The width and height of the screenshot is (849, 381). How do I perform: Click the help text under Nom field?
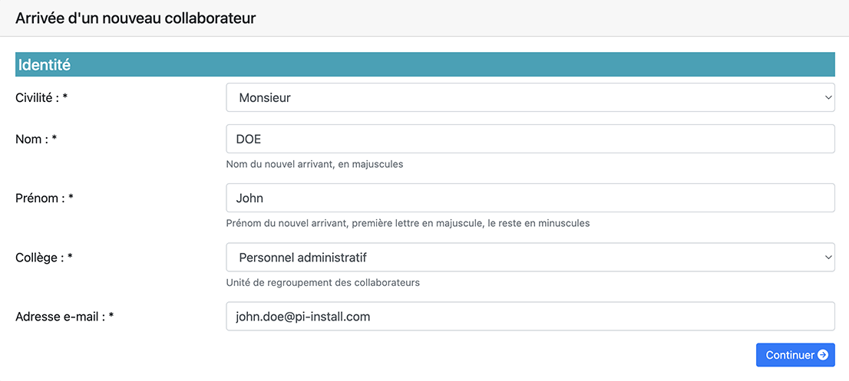315,164
